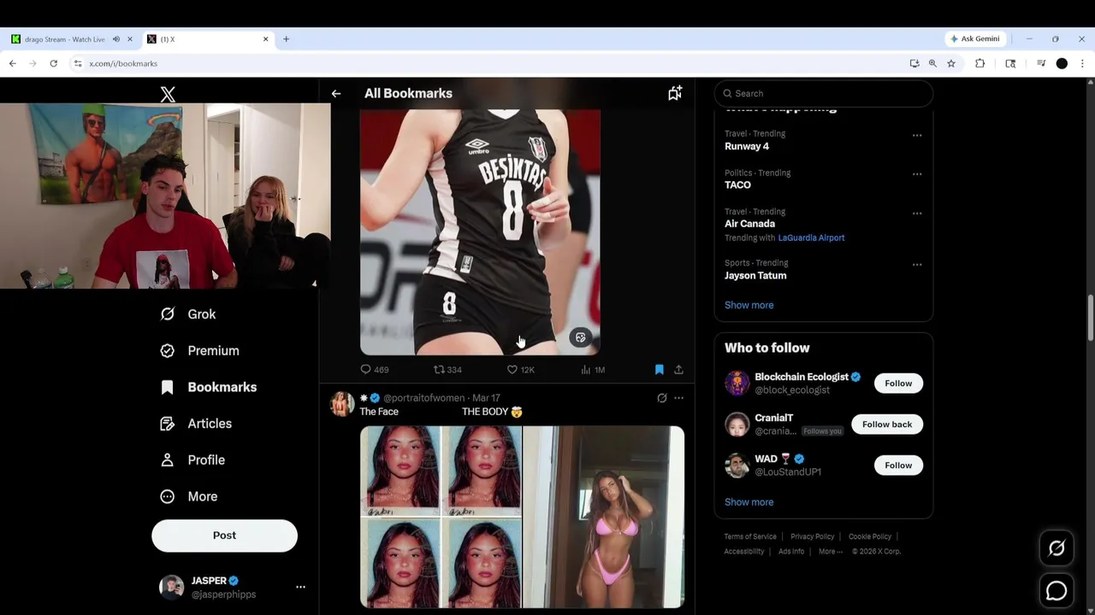The image size is (1095, 615).
Task: Expand the More sidebar menu
Action: click(x=189, y=496)
